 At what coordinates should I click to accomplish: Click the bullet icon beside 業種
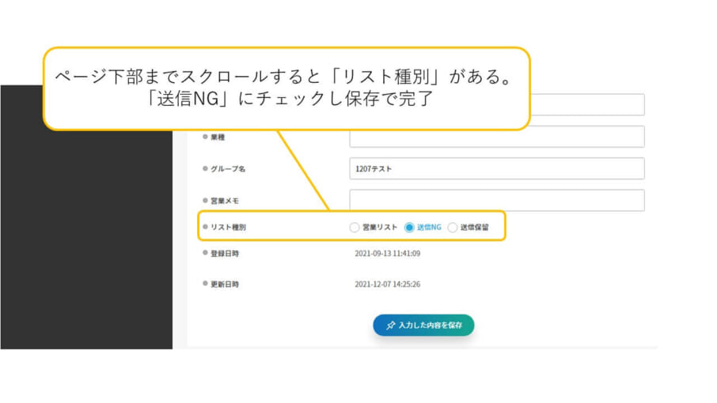point(204,137)
